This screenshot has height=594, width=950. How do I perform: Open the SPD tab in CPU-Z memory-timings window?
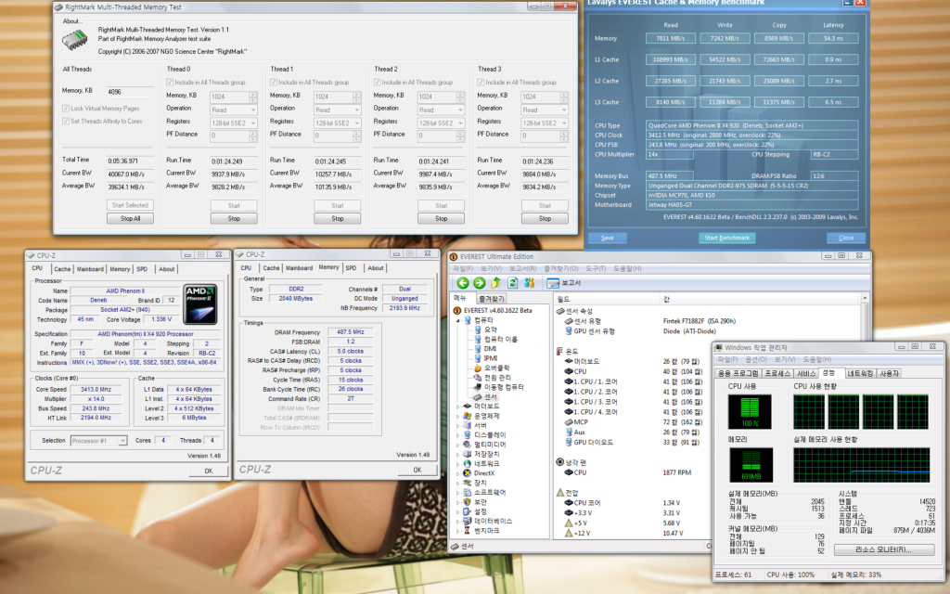[x=351, y=268]
